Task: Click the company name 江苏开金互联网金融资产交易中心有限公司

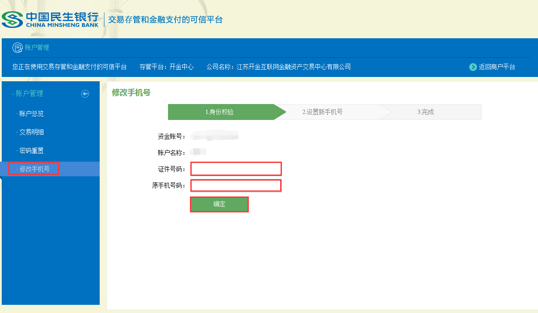Action: [x=294, y=67]
